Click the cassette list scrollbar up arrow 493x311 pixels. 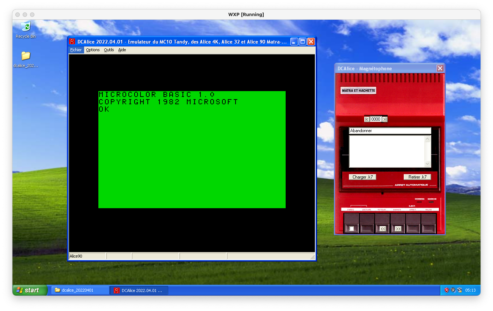point(427,139)
